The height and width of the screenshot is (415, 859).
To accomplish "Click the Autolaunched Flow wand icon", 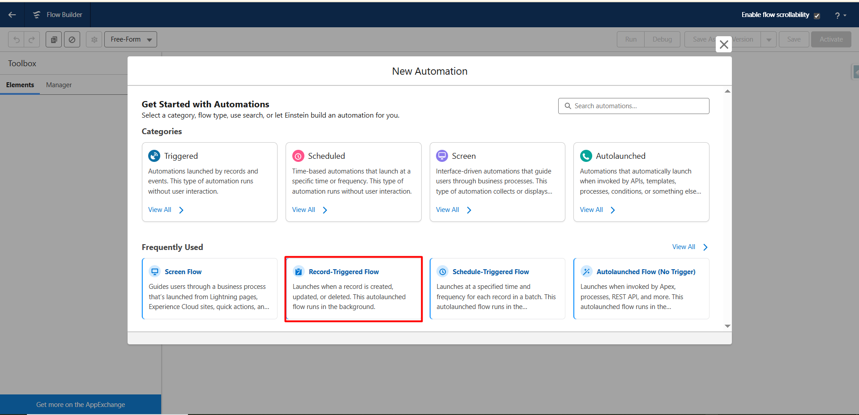I will click(586, 271).
